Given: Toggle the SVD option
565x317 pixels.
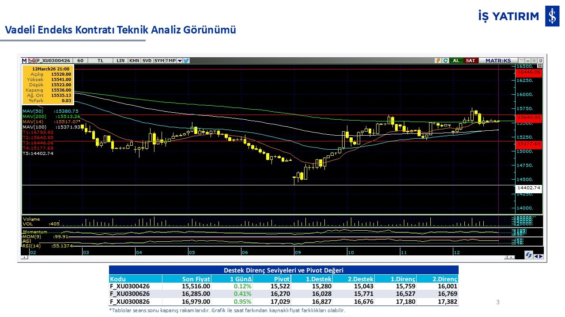Looking at the screenshot, I should [x=147, y=61].
